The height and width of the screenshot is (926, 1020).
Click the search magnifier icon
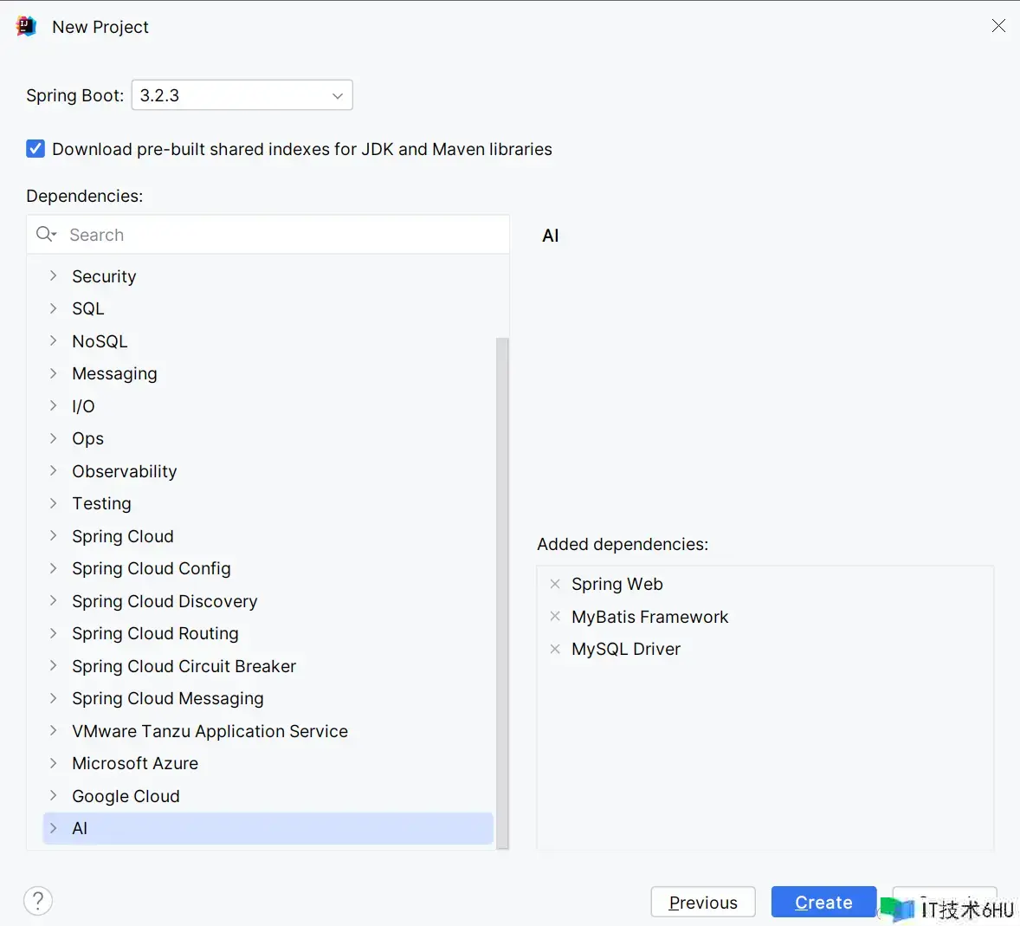click(x=45, y=235)
